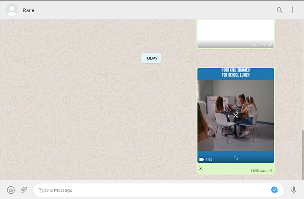Open the emoji picker
This screenshot has width=304, height=199.
tap(11, 190)
